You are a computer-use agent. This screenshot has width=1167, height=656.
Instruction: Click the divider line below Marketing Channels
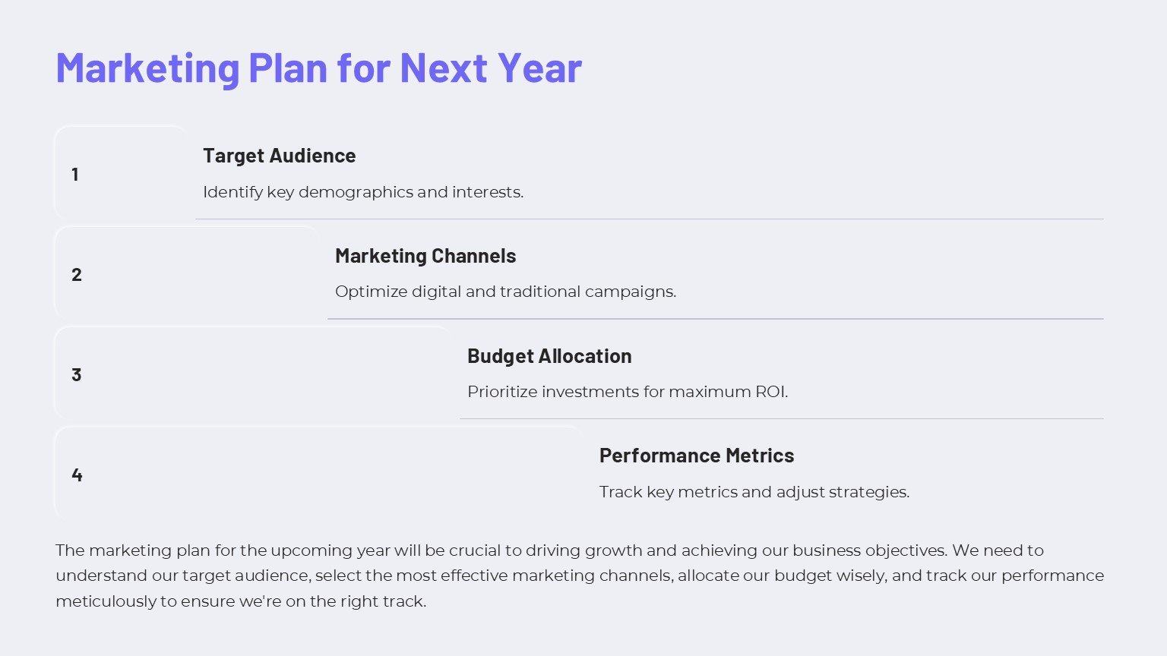click(715, 319)
